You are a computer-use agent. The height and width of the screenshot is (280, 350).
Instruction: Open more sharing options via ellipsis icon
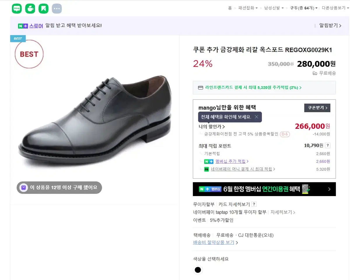point(57,8)
